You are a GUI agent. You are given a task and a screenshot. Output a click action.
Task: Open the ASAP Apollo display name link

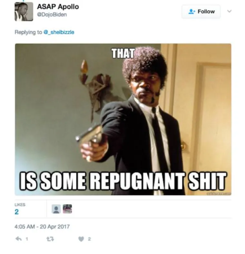pyautogui.click(x=58, y=7)
